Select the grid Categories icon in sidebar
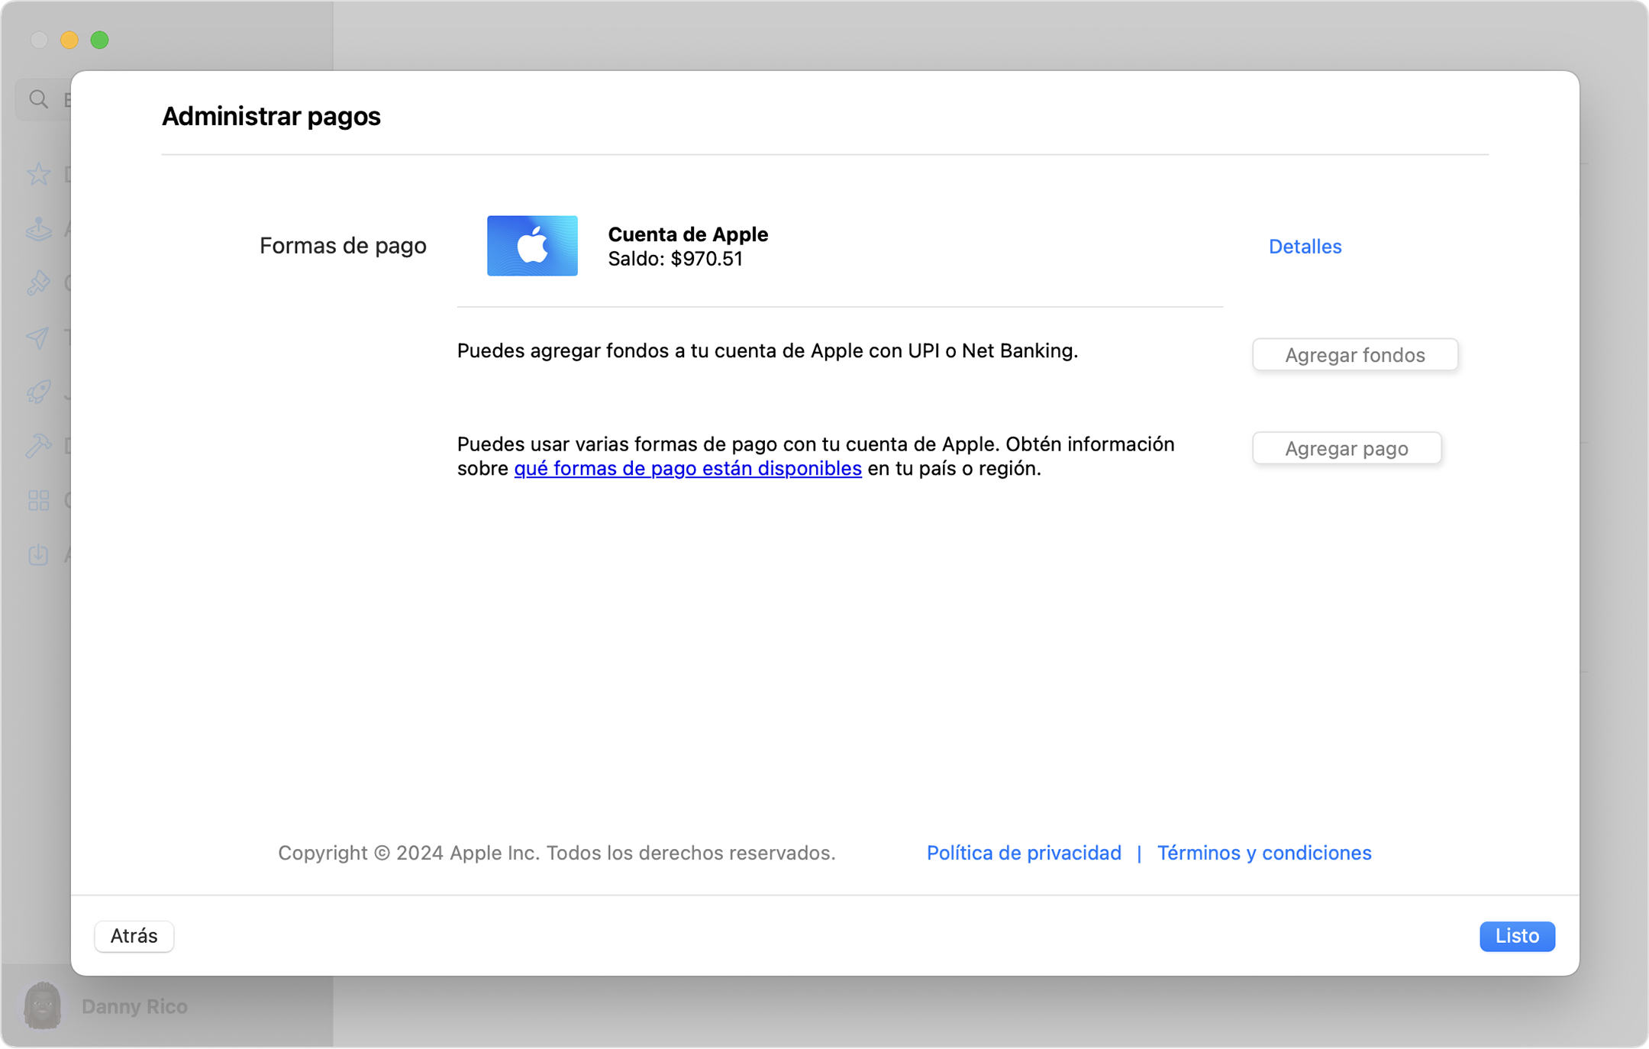 [38, 501]
